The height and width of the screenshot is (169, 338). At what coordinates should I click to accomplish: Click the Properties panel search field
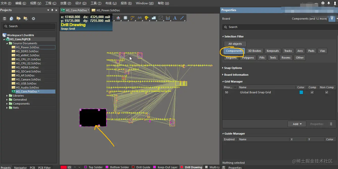tap(278, 27)
